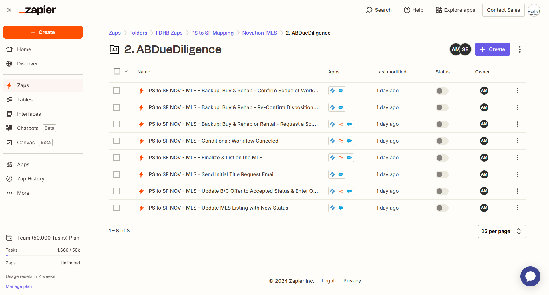
Task: Open row menu for Confirm Scope of Work
Action: [x=518, y=91]
